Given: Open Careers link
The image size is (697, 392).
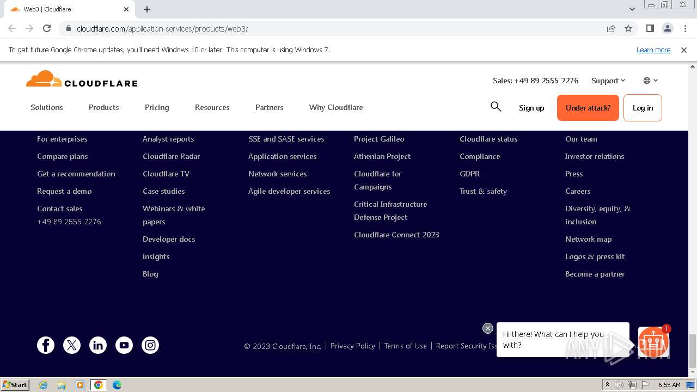Looking at the screenshot, I should (x=578, y=191).
